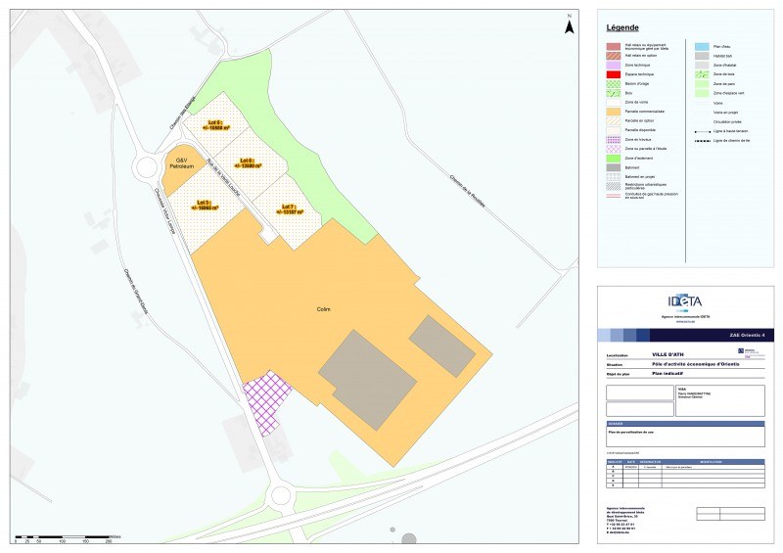
Task: Click the Batiment legend label
Action: tap(631, 167)
